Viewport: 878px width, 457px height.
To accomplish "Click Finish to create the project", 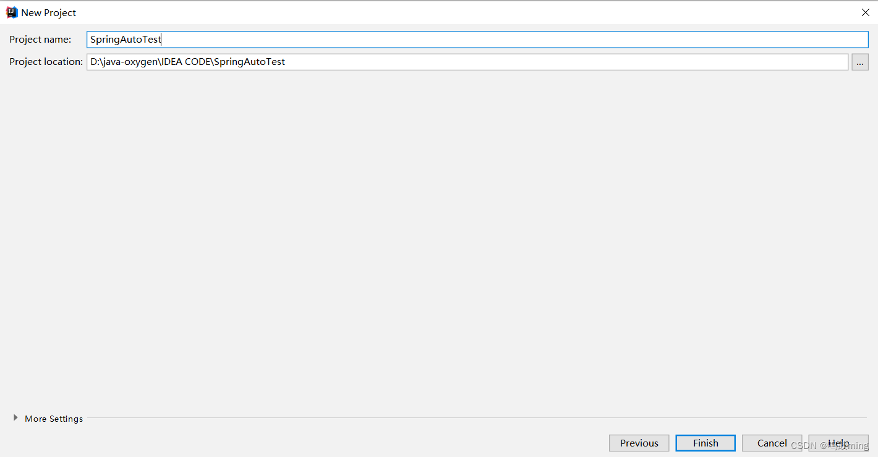I will coord(705,443).
